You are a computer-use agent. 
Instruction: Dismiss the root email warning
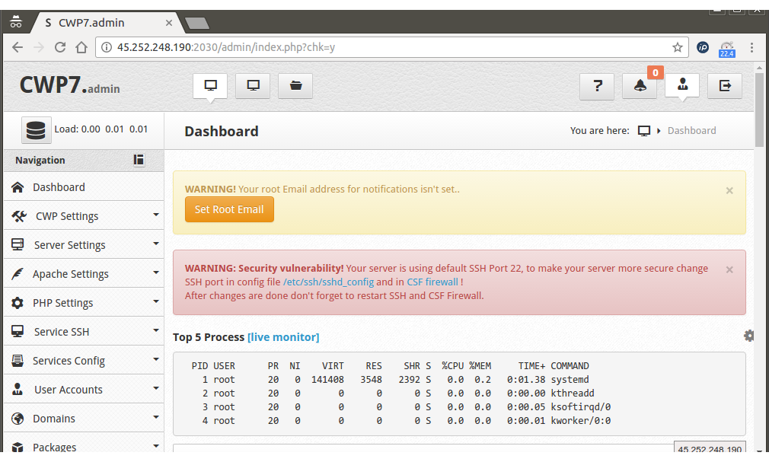point(729,190)
